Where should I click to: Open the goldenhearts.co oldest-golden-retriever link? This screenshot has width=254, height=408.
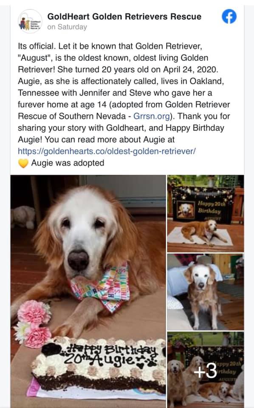(x=107, y=151)
